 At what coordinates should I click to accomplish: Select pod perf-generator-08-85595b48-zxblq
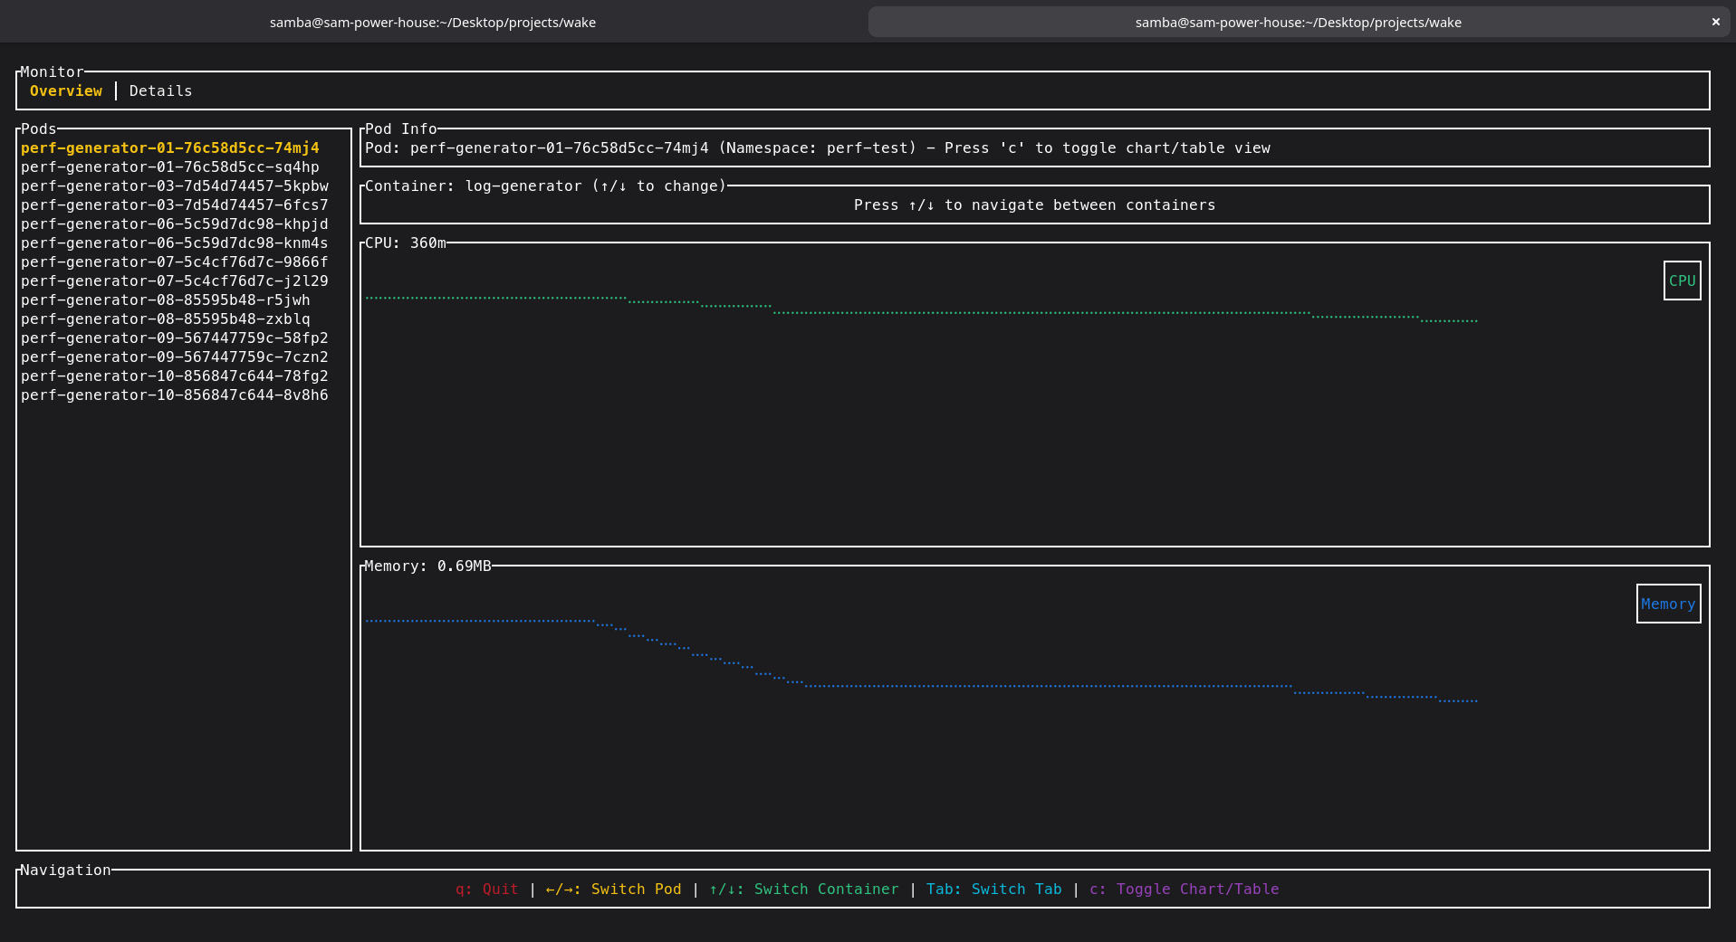click(x=166, y=319)
